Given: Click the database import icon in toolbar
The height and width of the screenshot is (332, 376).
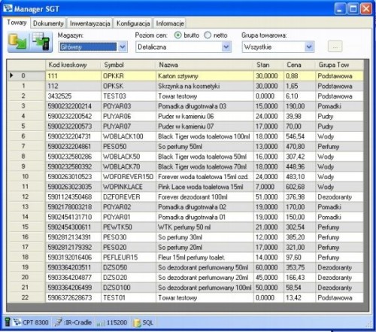Looking at the screenshot, I should tap(18, 42).
